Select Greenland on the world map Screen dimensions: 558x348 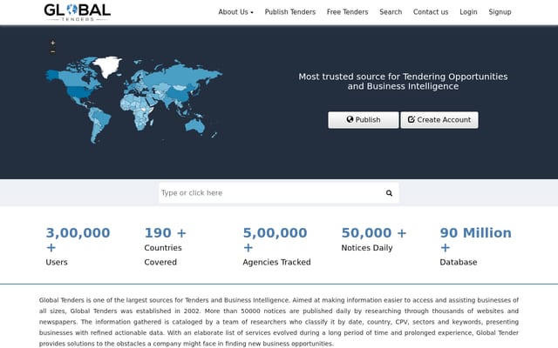click(106, 65)
